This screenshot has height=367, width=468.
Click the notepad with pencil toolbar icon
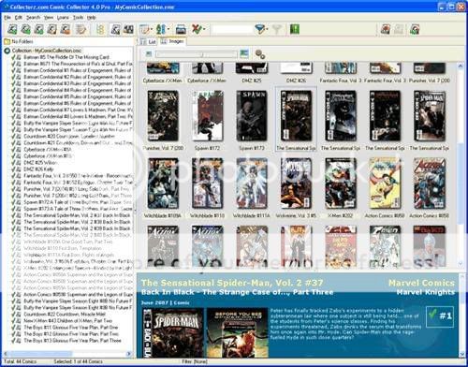coord(80,29)
